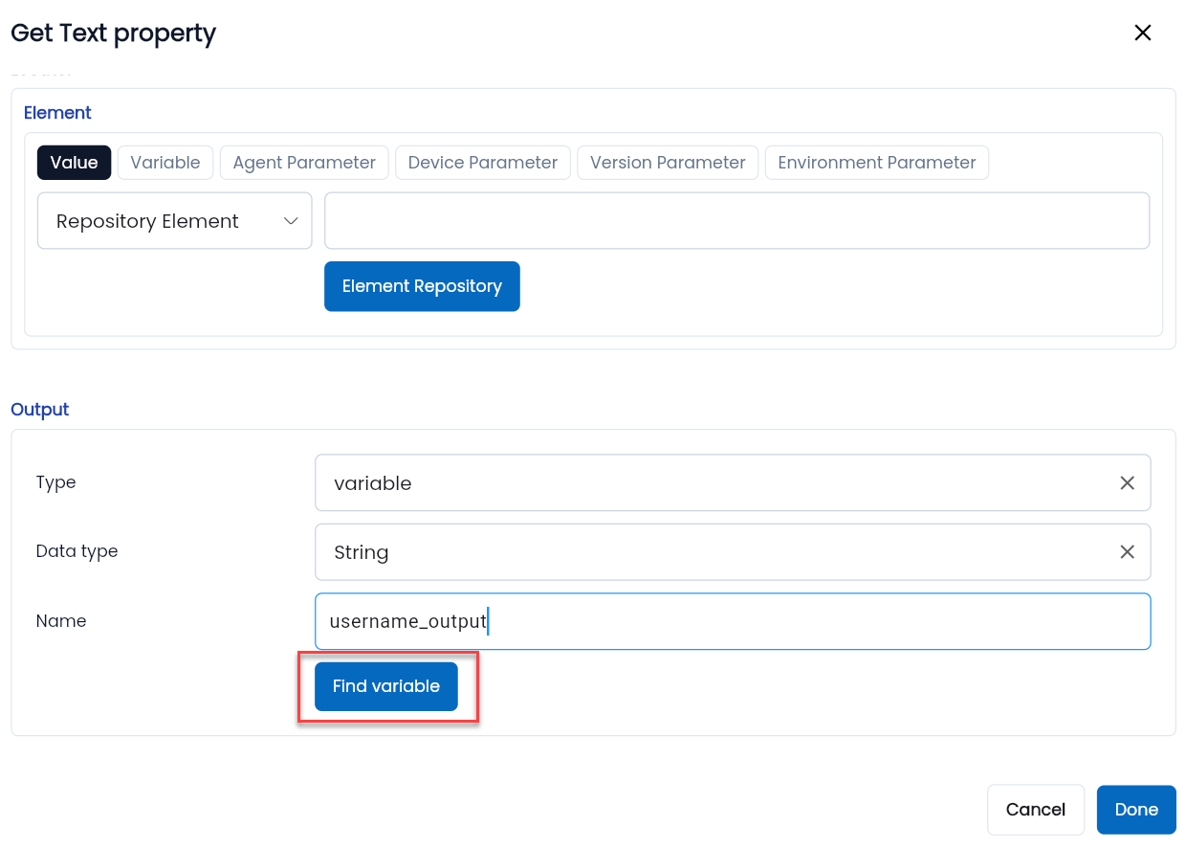The height and width of the screenshot is (848, 1186).
Task: Cancel the dialog changes
Action: pos(1036,810)
